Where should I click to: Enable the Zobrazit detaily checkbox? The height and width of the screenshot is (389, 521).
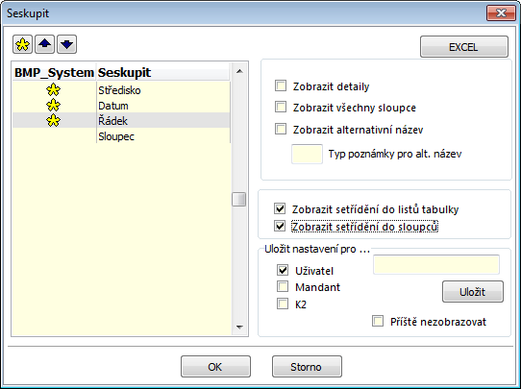[x=281, y=85]
